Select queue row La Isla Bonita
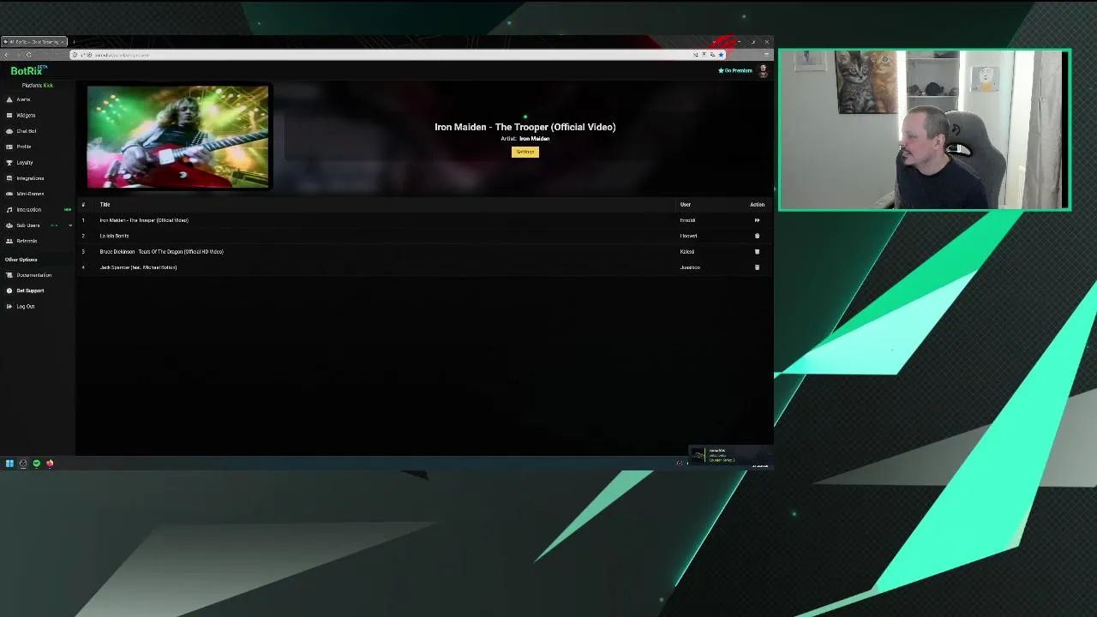The height and width of the screenshot is (617, 1097). click(x=424, y=236)
